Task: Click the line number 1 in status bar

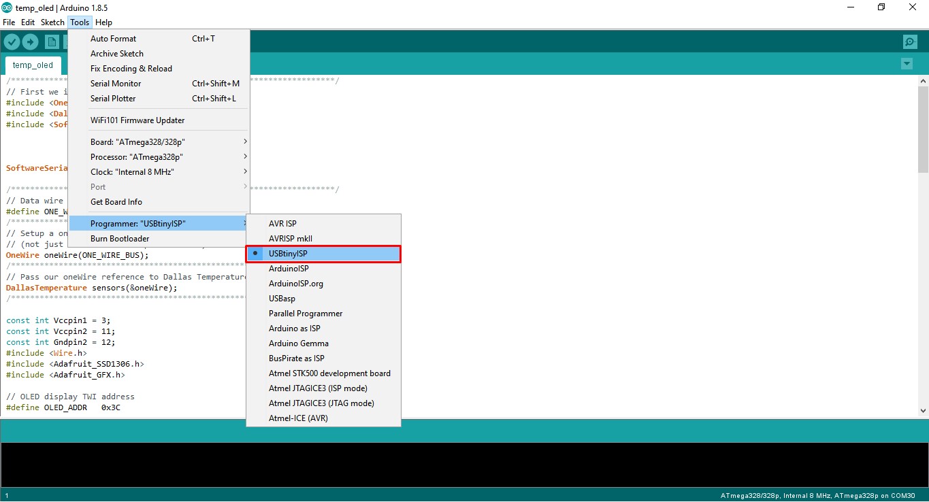Action: point(7,496)
